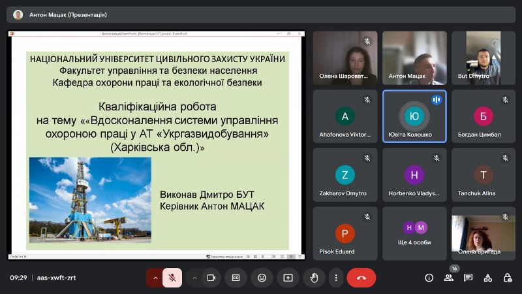The image size is (522, 294).
Task: Open meeting details info icon
Action: tap(429, 278)
